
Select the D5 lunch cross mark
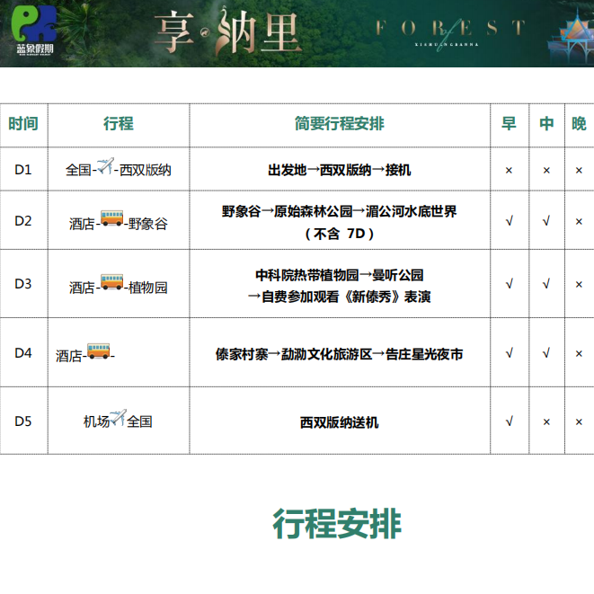point(546,421)
